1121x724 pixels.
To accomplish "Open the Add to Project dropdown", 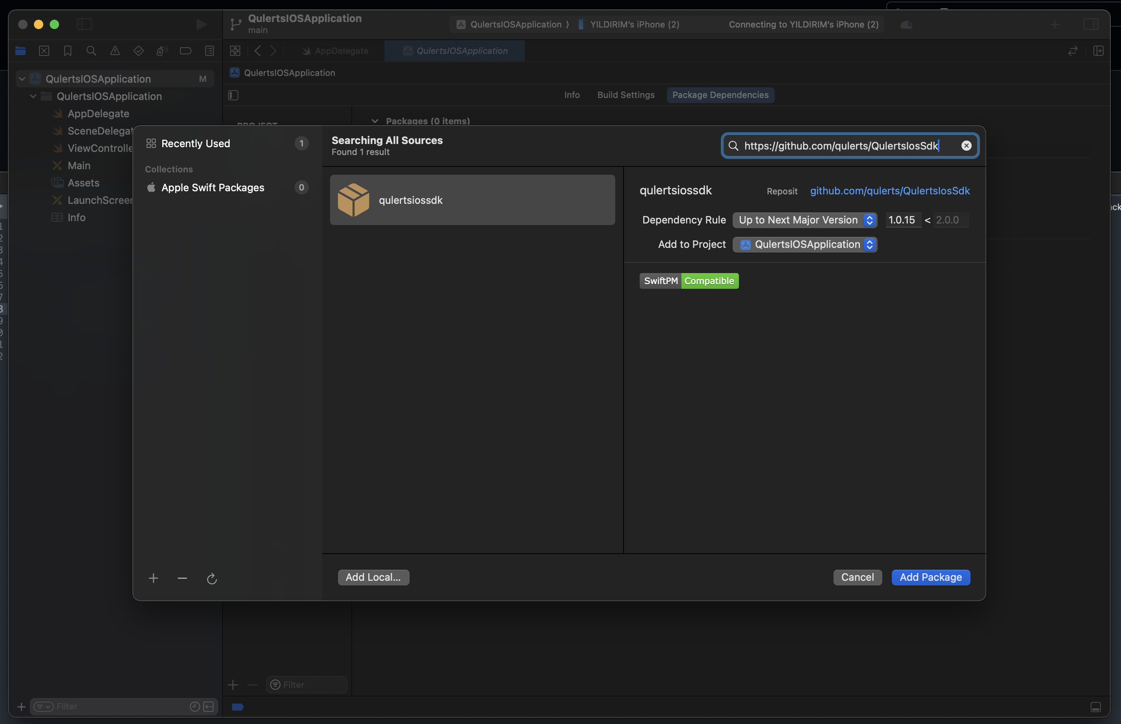I will 804,244.
